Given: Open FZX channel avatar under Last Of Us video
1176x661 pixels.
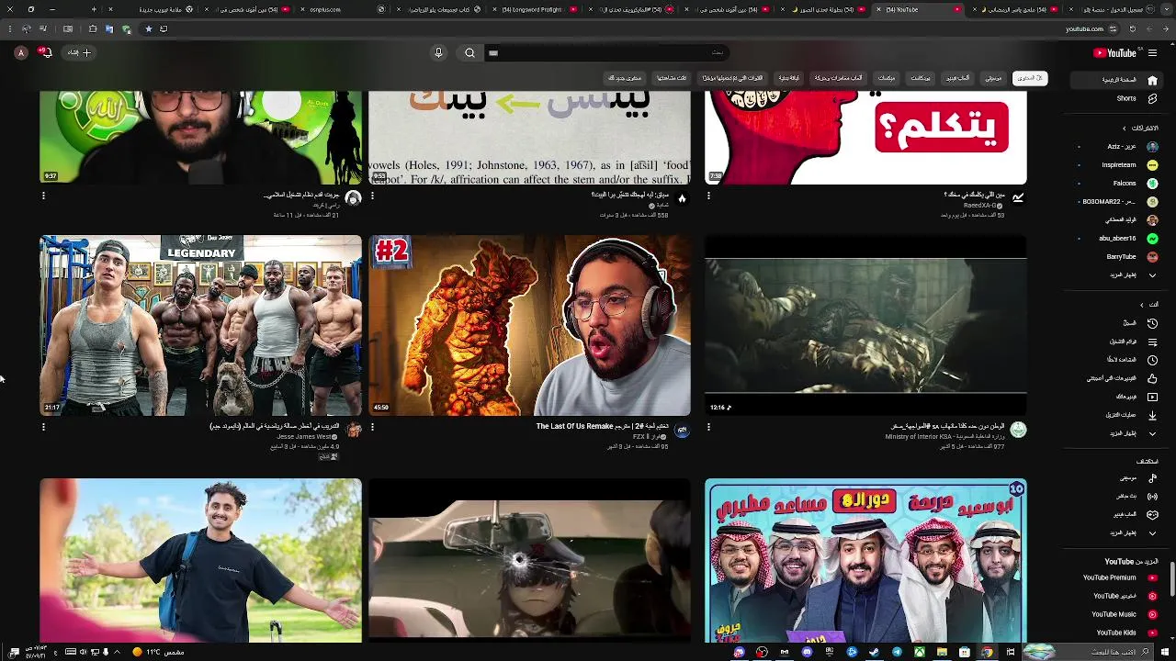Looking at the screenshot, I should (x=682, y=430).
